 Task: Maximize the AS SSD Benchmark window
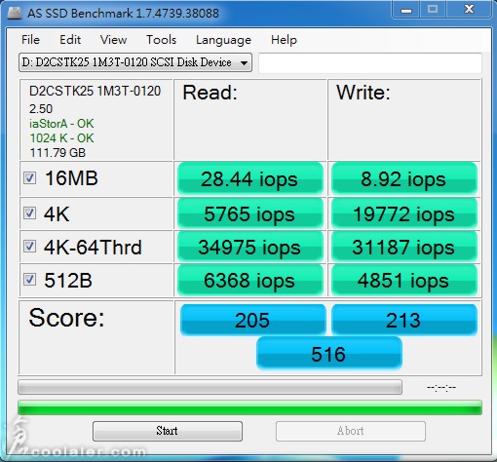pyautogui.click(x=433, y=10)
